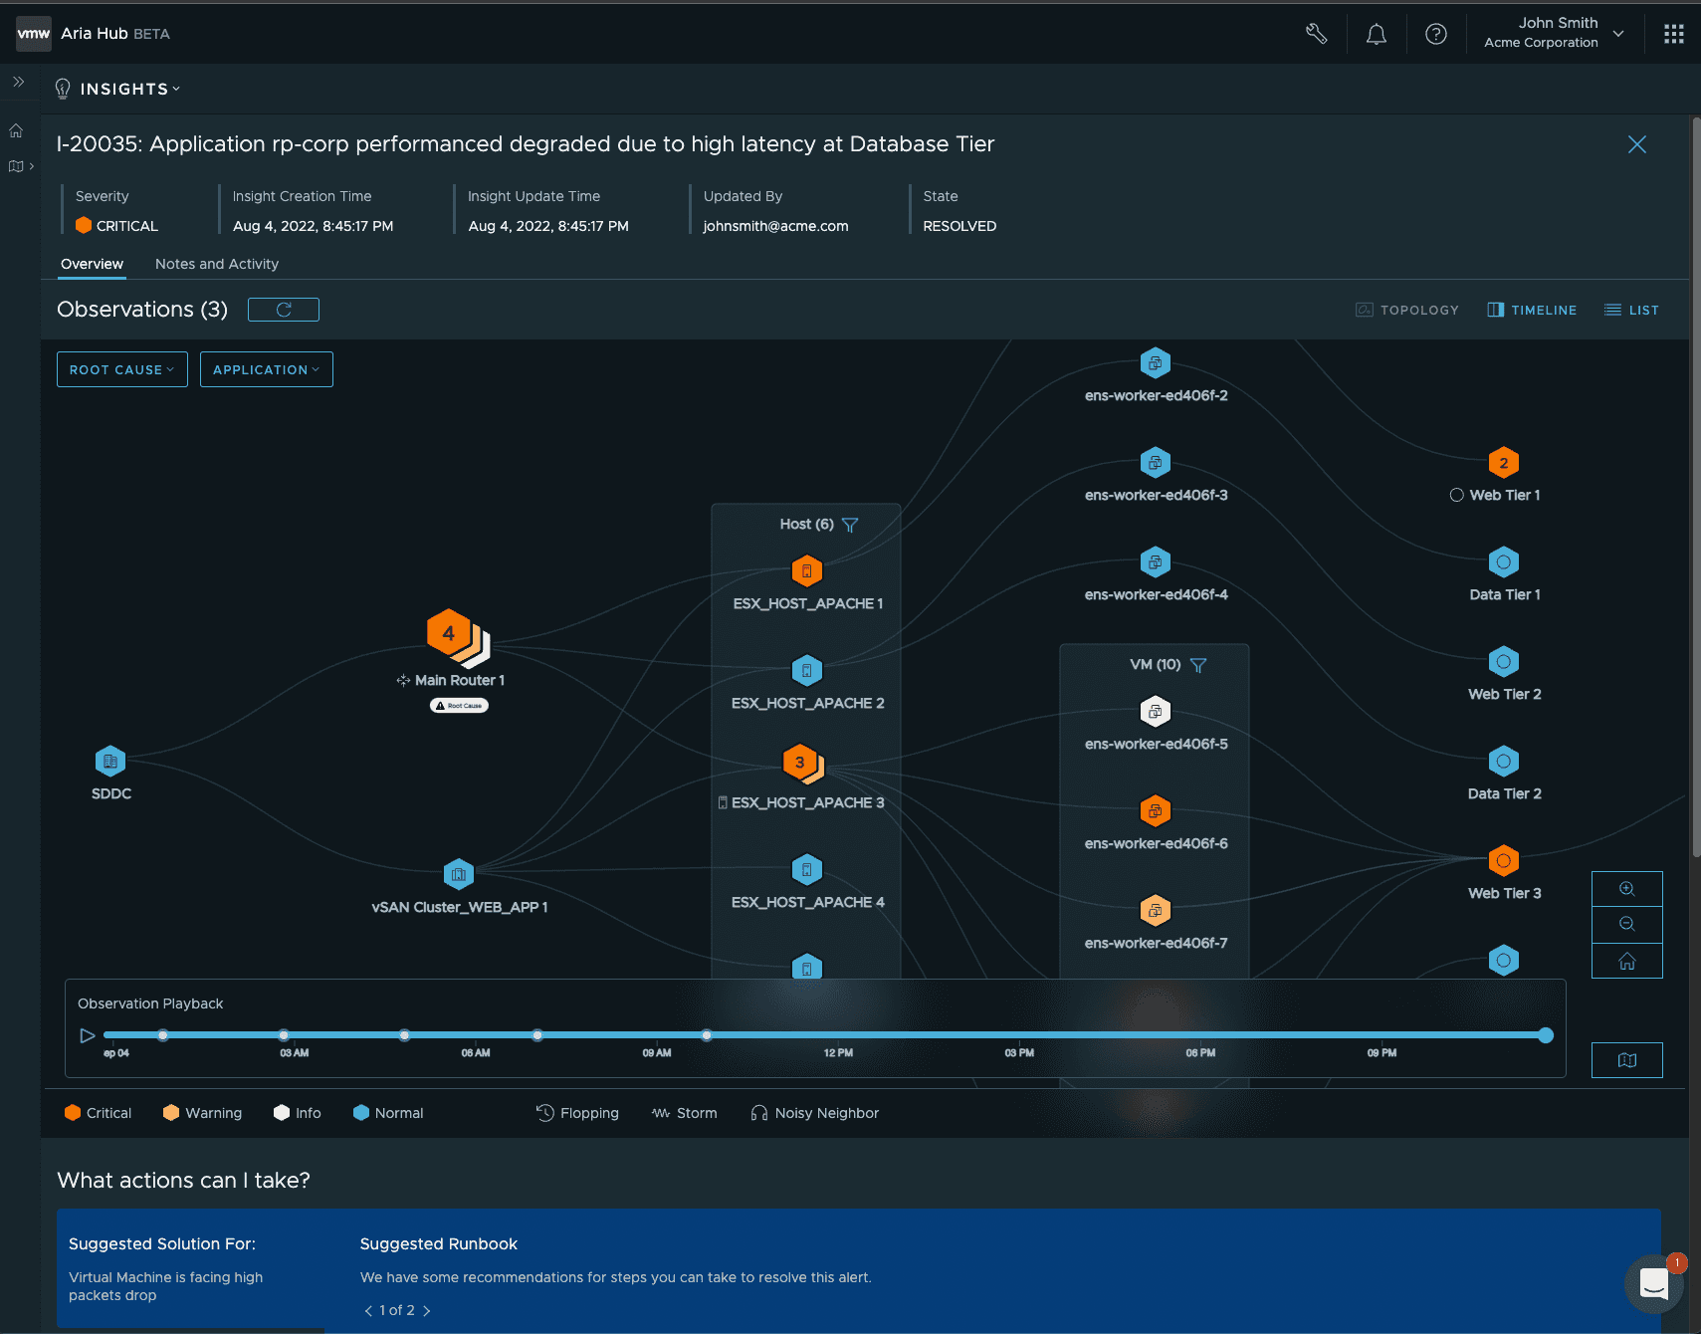Viewport: 1701px width, 1334px height.
Task: Click the wrench tools icon
Action: pos(1316,35)
